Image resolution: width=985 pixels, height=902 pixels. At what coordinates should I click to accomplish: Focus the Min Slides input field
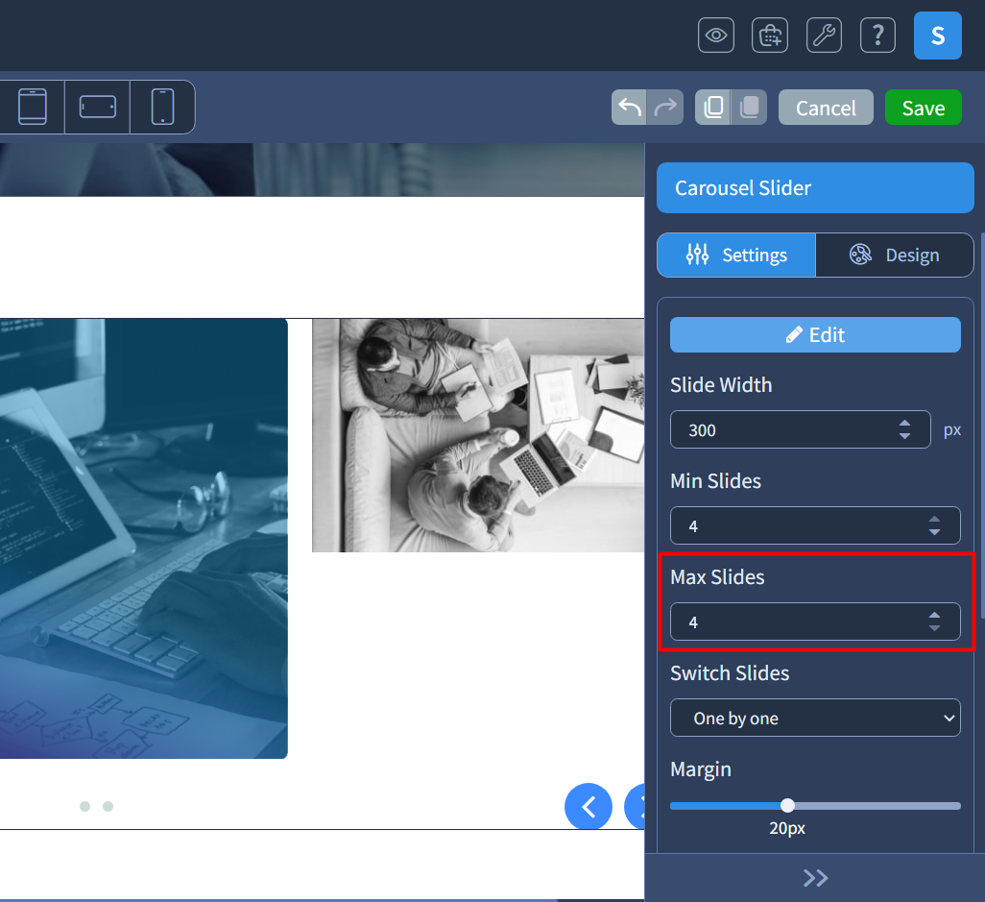pyautogui.click(x=815, y=525)
